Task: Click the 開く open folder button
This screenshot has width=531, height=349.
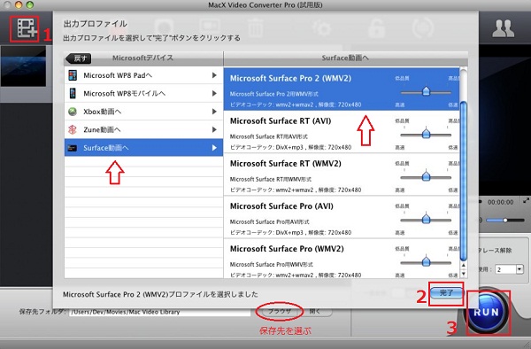Action: [x=315, y=312]
